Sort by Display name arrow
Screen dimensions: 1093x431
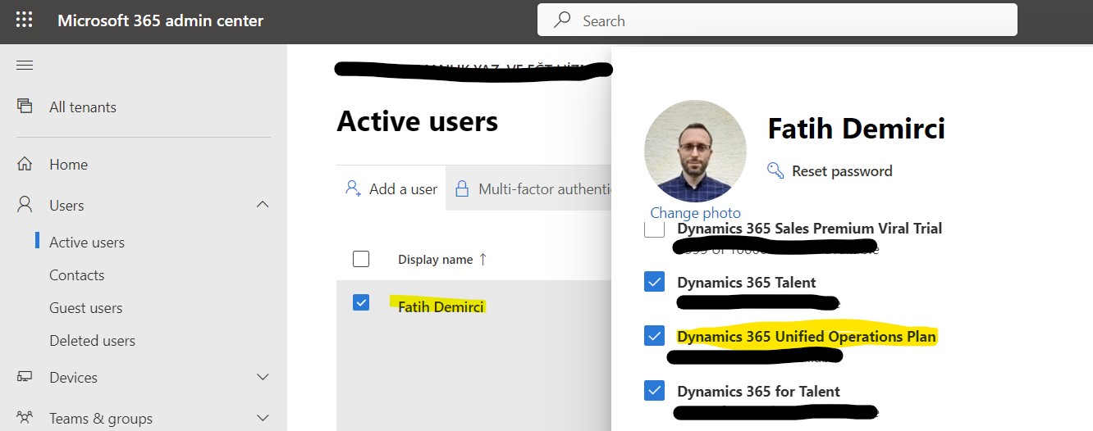click(482, 259)
